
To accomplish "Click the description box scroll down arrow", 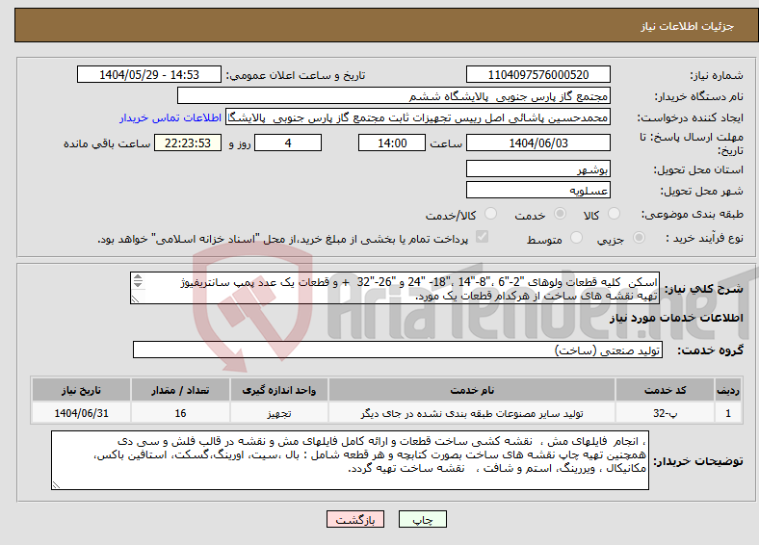I will (x=138, y=284).
